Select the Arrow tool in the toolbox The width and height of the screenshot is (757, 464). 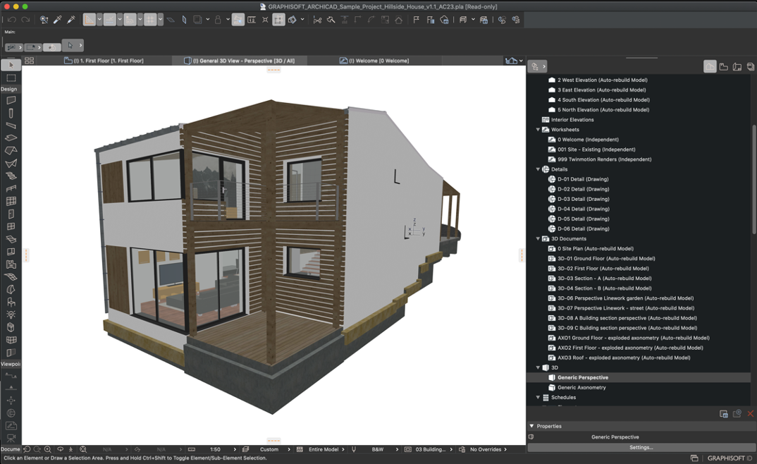[x=11, y=65]
